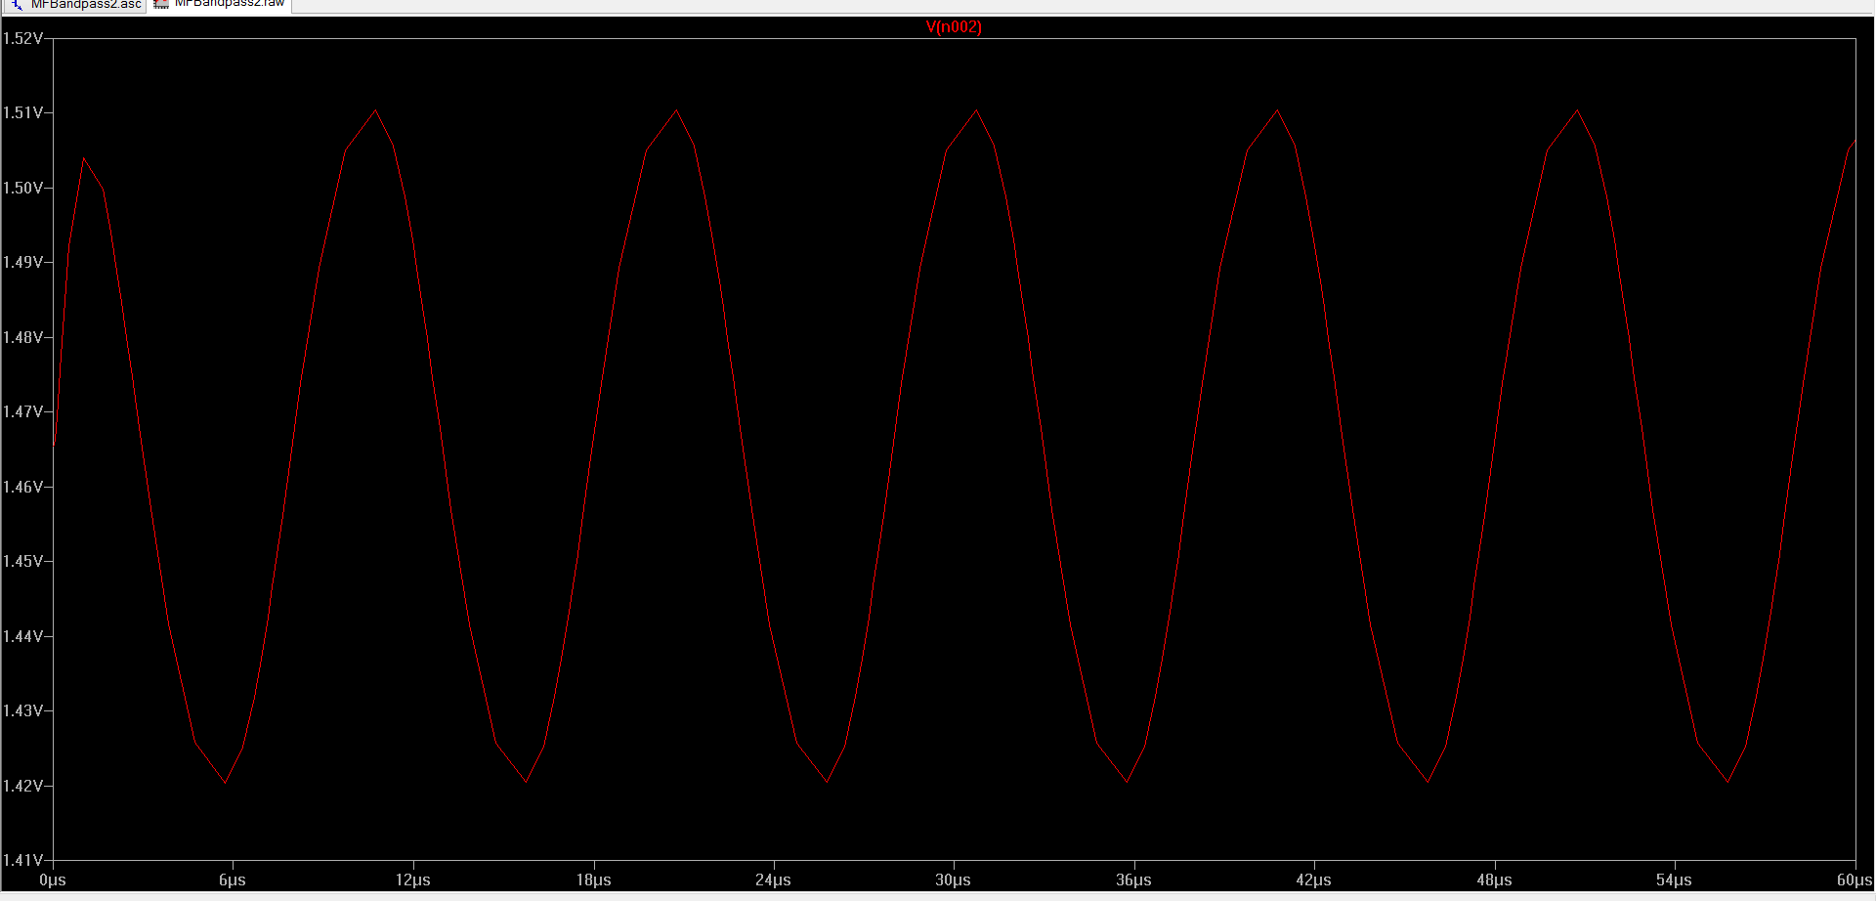
Task: Click the 48µs time axis label
Action: pyautogui.click(x=1494, y=880)
